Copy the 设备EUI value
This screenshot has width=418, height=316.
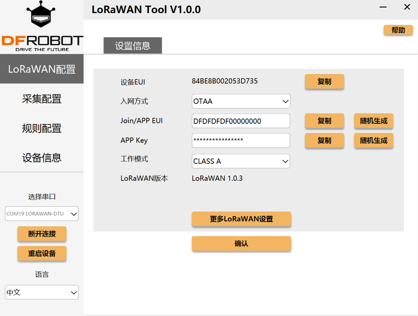[x=324, y=81]
